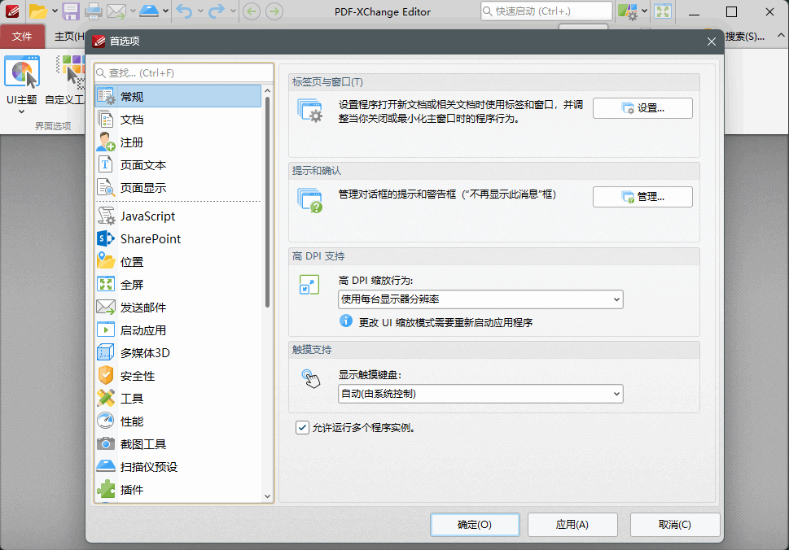Click the Save diskette icon
Viewport: 789px width, 550px height.
71,11
